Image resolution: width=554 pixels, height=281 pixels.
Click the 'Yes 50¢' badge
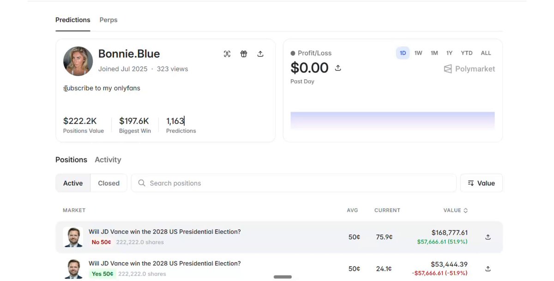(102, 274)
